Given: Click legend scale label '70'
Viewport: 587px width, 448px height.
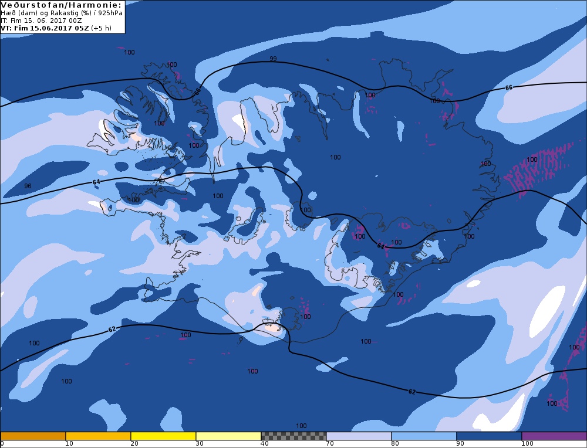Looking at the screenshot, I should [x=329, y=444].
